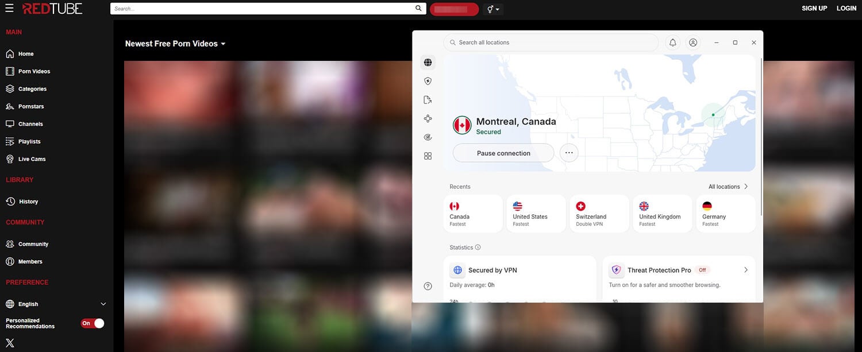The image size is (862, 352).
Task: Click the SIGN UP link in the header
Action: click(814, 9)
